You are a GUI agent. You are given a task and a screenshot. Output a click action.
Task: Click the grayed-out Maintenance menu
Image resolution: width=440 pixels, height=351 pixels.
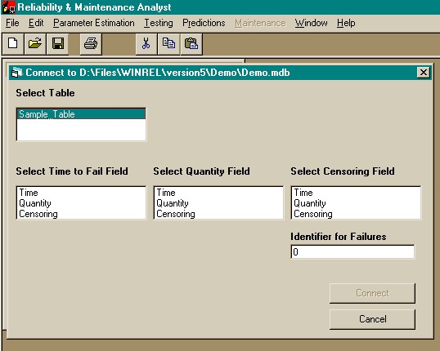pyautogui.click(x=260, y=23)
